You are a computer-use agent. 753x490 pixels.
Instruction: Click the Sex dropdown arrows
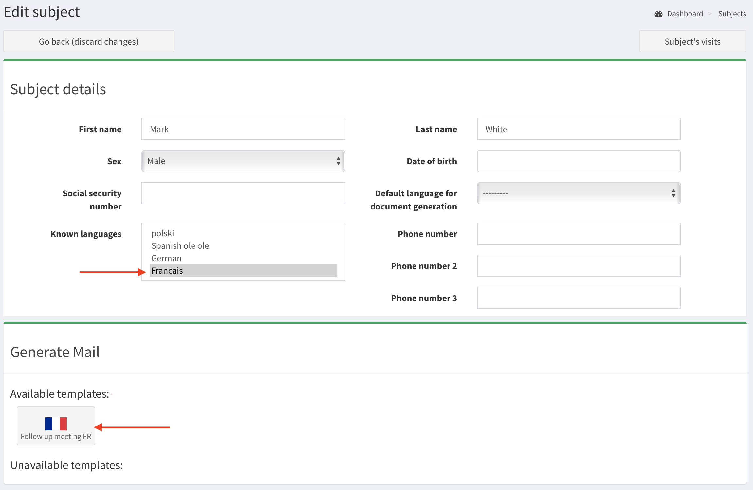tap(338, 161)
